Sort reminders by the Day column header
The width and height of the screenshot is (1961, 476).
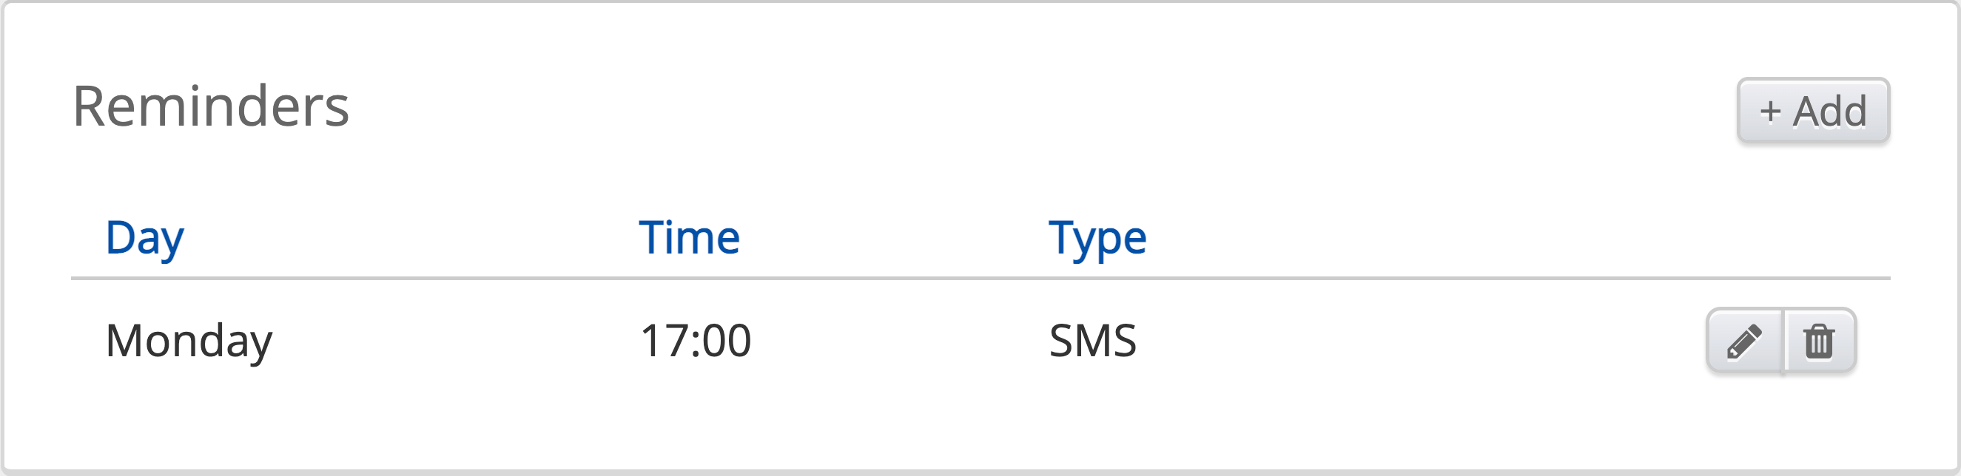pos(144,238)
